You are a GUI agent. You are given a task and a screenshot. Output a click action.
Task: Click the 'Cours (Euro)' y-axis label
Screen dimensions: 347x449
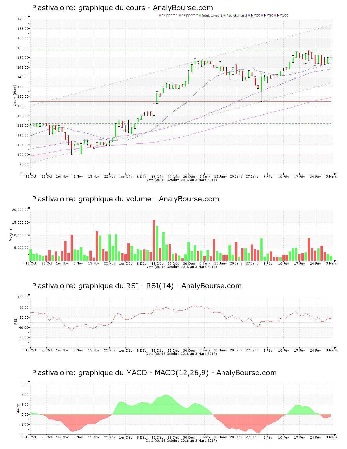(x=15, y=96)
